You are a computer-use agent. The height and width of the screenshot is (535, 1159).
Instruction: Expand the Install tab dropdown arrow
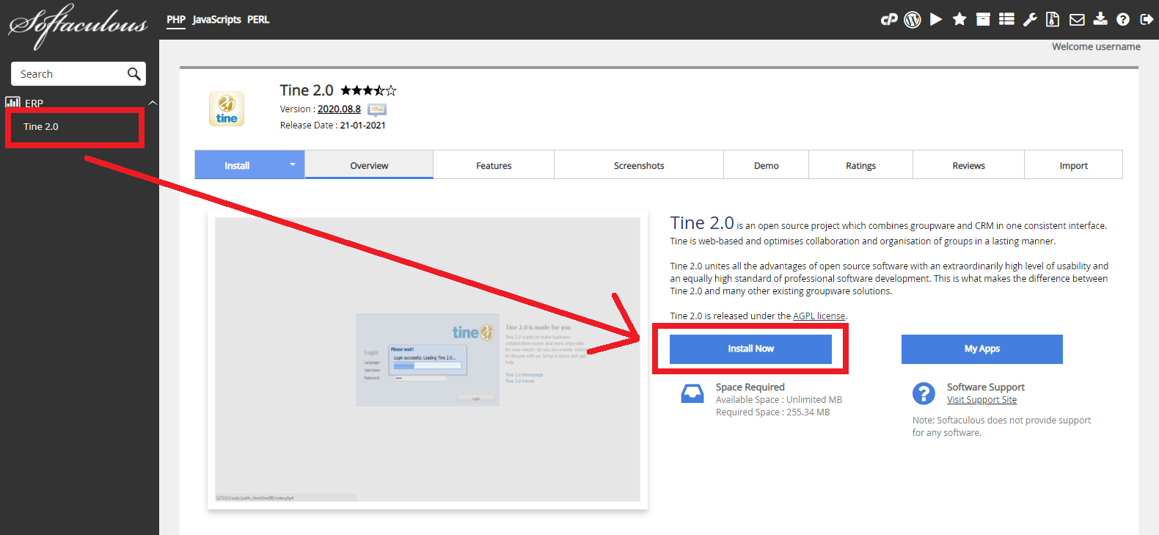[x=293, y=165]
